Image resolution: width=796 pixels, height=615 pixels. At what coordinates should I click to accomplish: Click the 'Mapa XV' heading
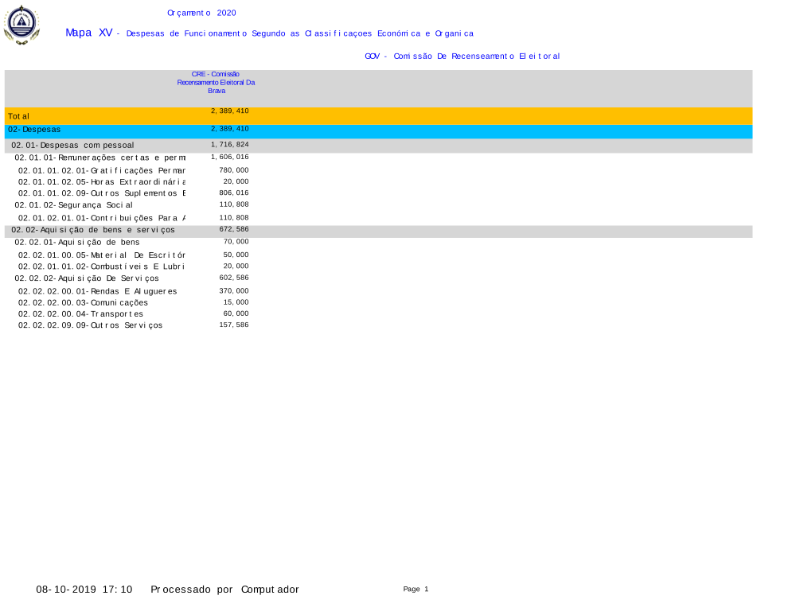click(x=89, y=33)
